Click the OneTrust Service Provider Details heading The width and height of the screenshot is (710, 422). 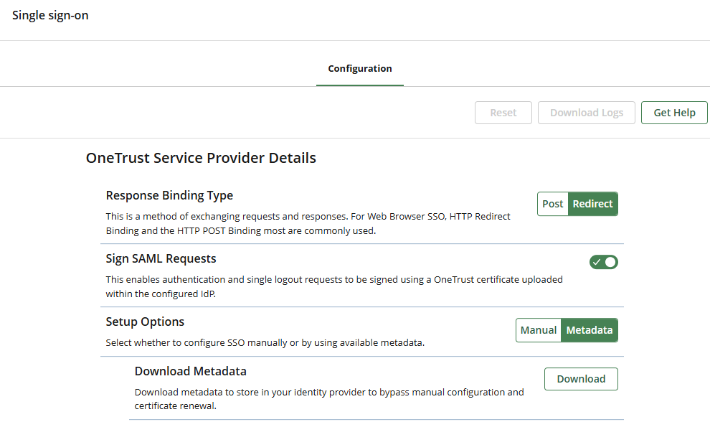[201, 158]
